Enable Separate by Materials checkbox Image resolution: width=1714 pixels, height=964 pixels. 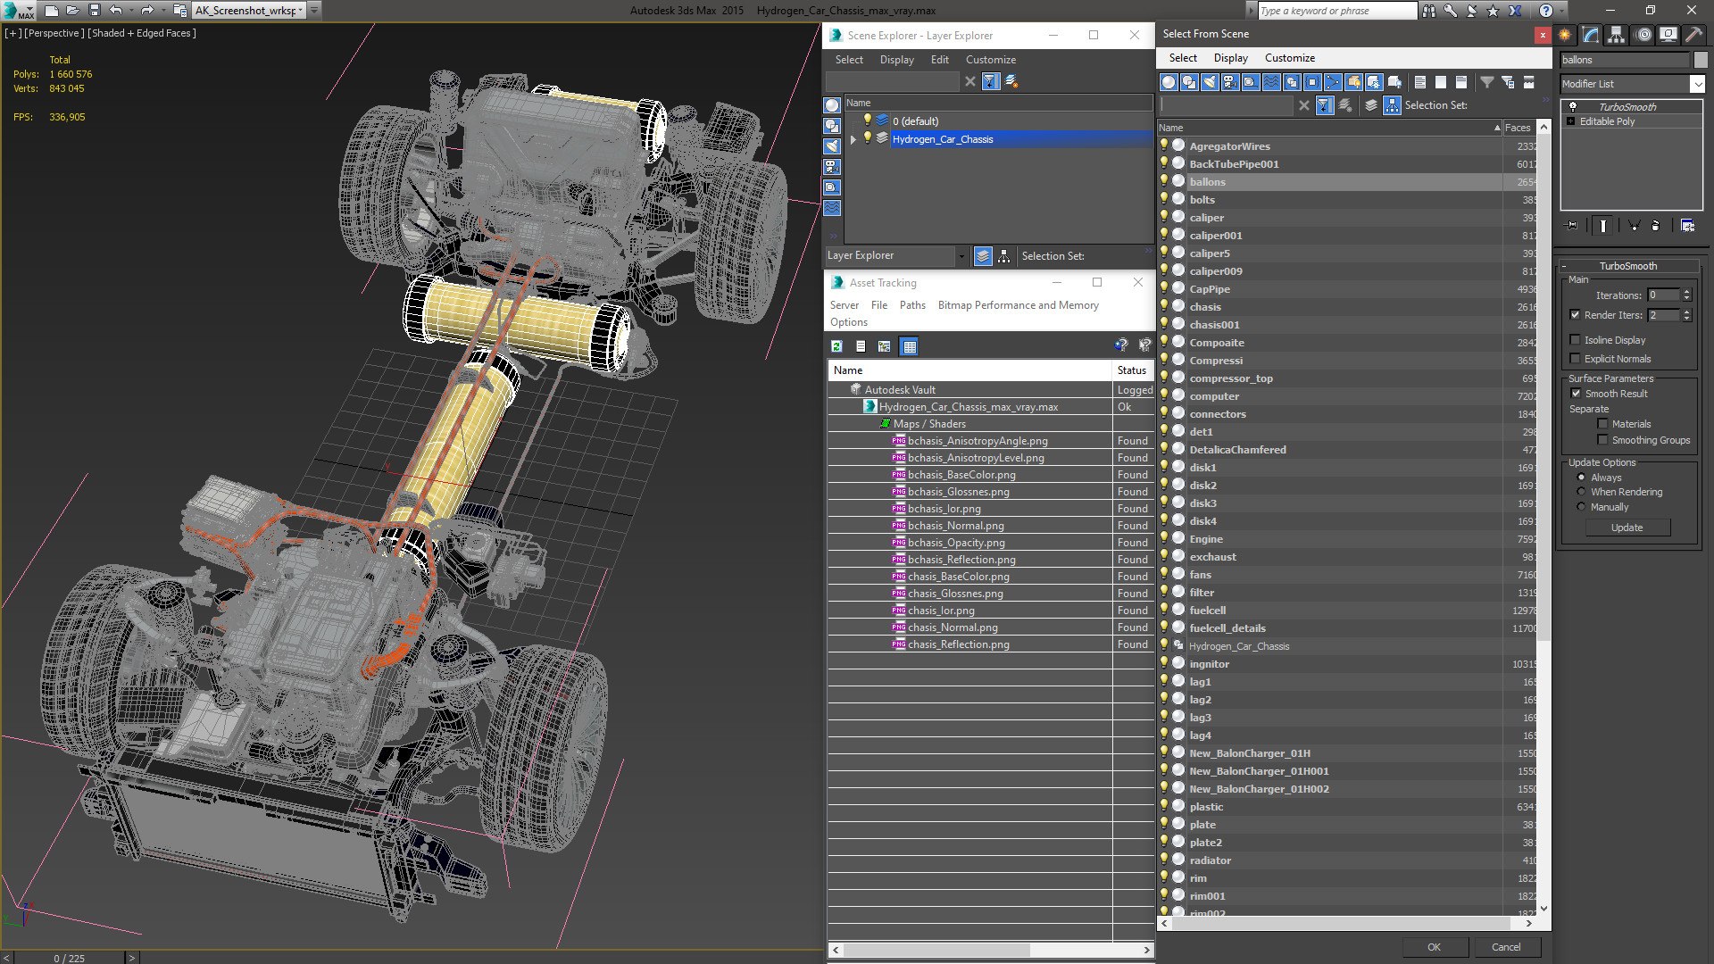click(x=1602, y=424)
